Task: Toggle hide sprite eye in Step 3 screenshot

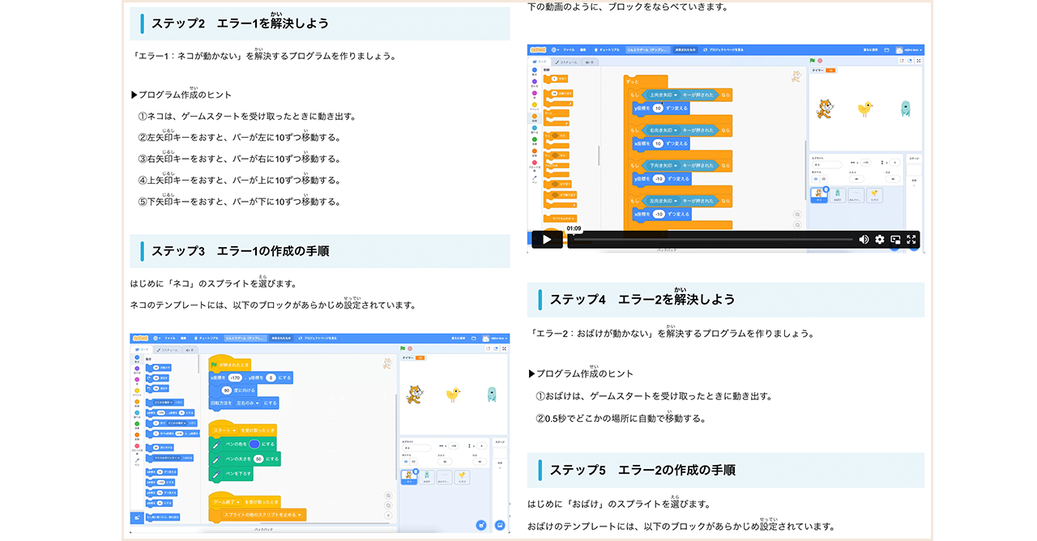Action: pos(415,462)
